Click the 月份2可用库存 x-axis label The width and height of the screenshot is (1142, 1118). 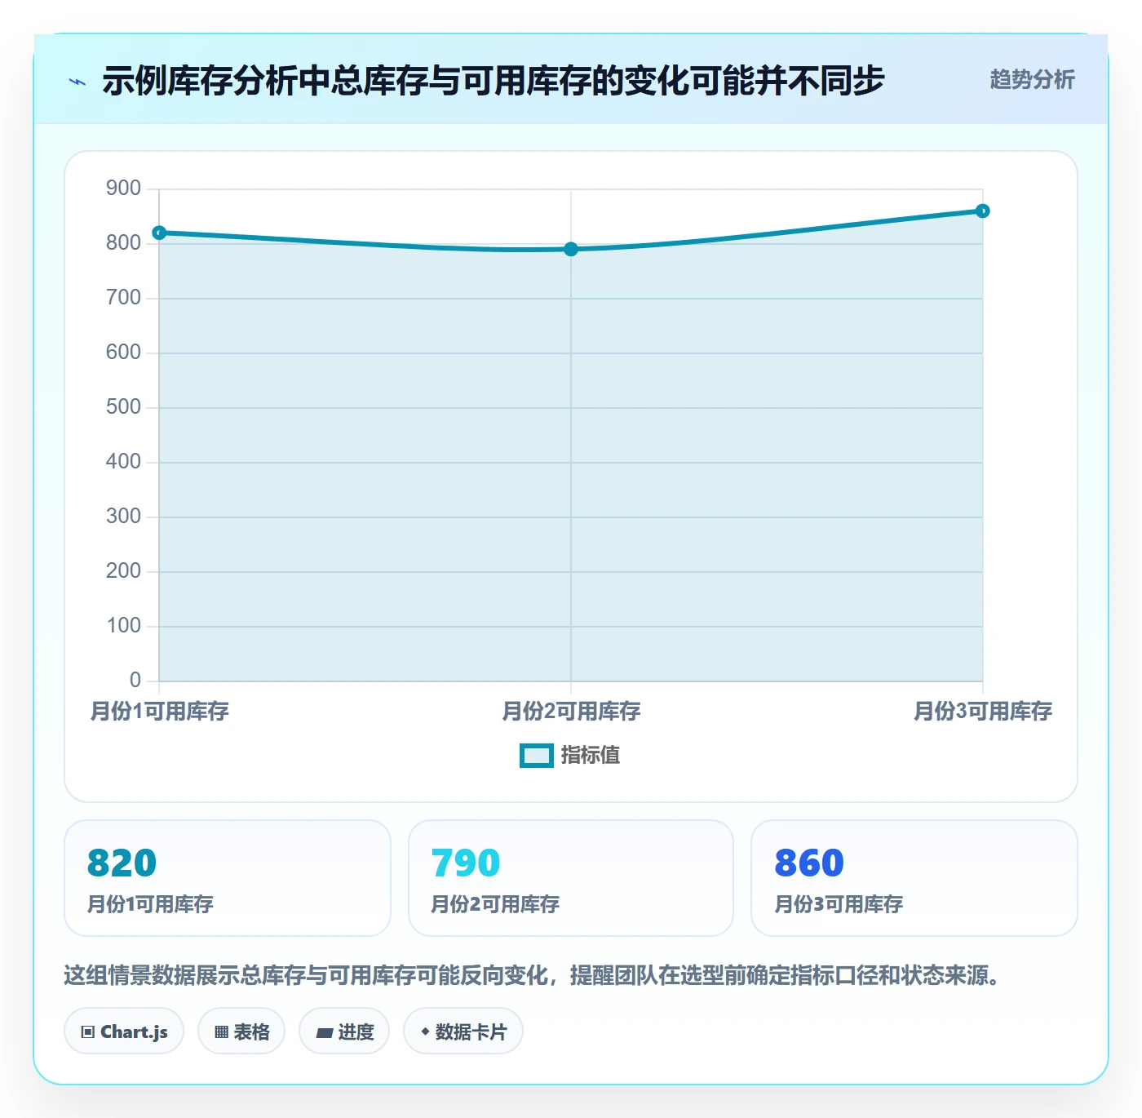click(x=571, y=712)
